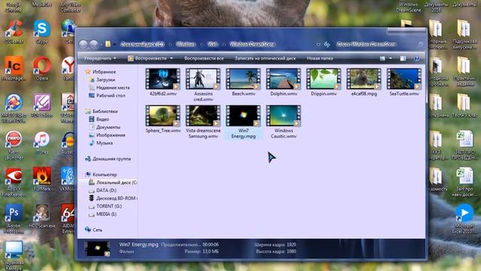Click the FreeImage desktop icon
This screenshot has width=481, height=271.
[14, 69]
